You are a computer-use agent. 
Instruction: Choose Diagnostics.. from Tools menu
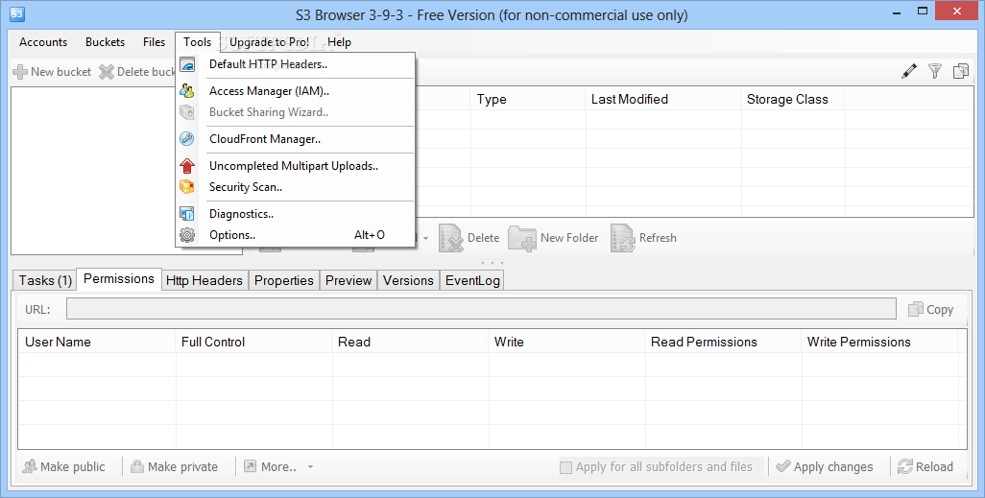(296, 214)
